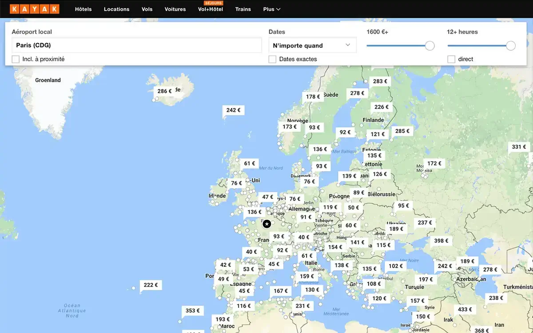533x333 pixels.
Task: Click the 283 € price label
Action: pyautogui.click(x=381, y=81)
